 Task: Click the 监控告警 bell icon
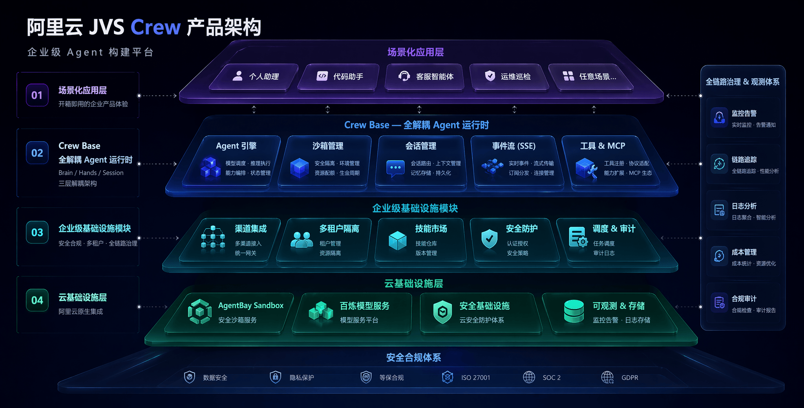click(x=719, y=117)
